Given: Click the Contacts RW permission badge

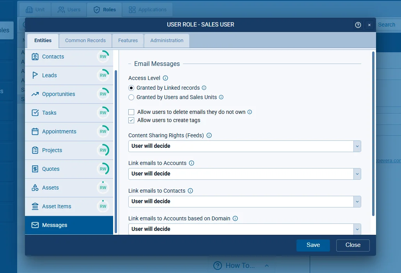Looking at the screenshot, I should 103,57.
